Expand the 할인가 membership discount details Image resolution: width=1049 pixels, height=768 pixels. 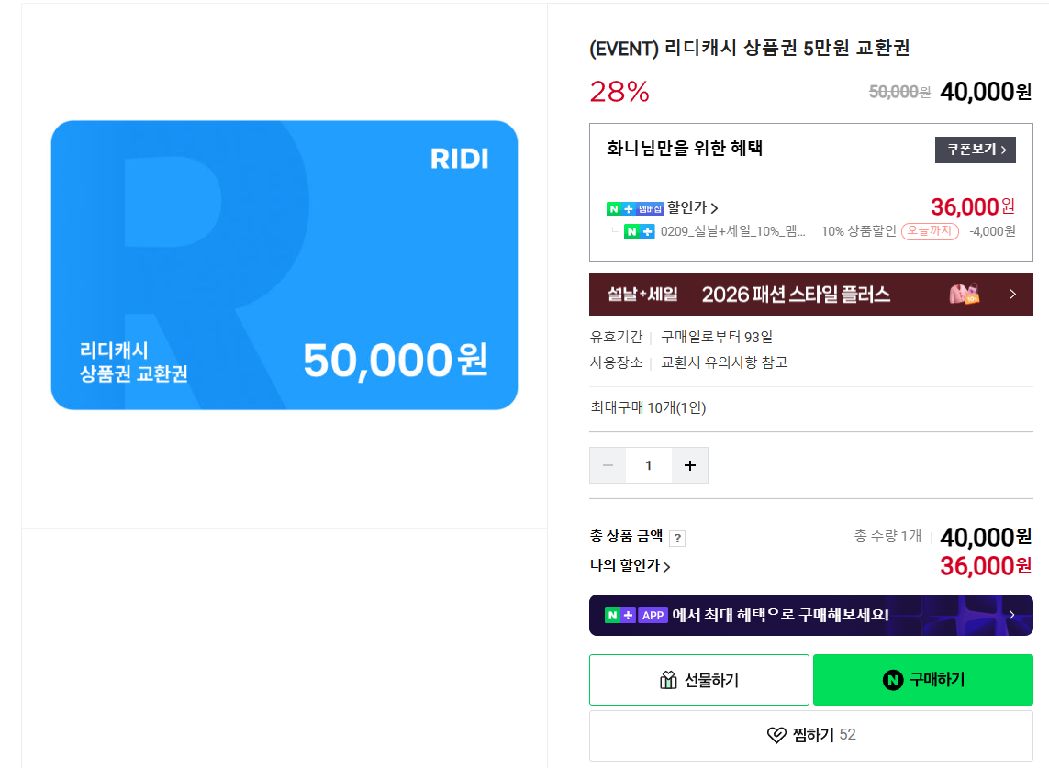point(693,208)
